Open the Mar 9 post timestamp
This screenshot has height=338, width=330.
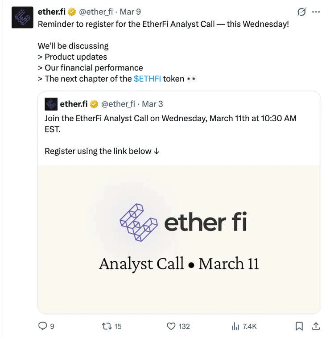(131, 12)
